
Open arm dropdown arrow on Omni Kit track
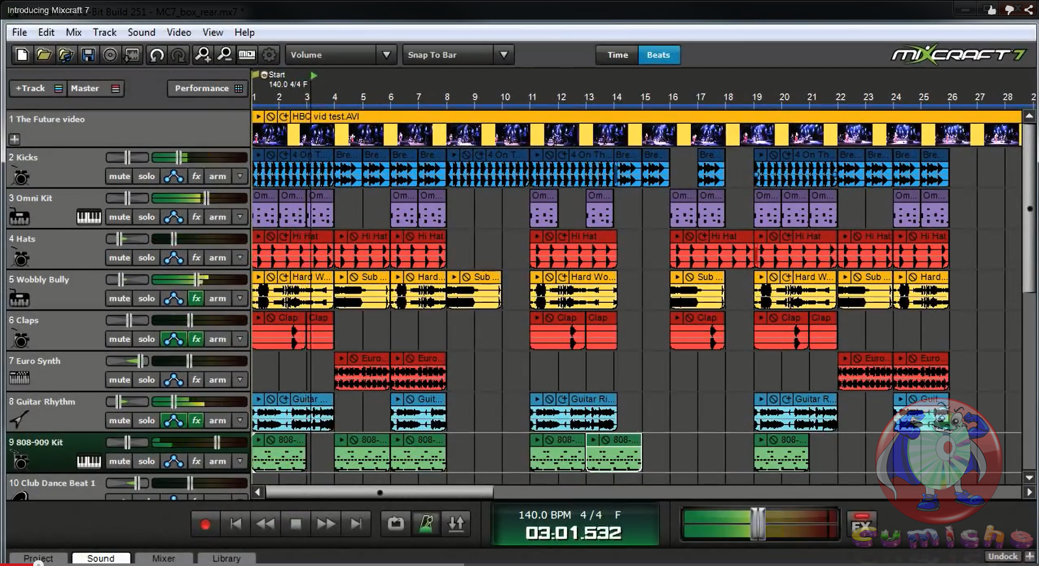pyautogui.click(x=240, y=217)
